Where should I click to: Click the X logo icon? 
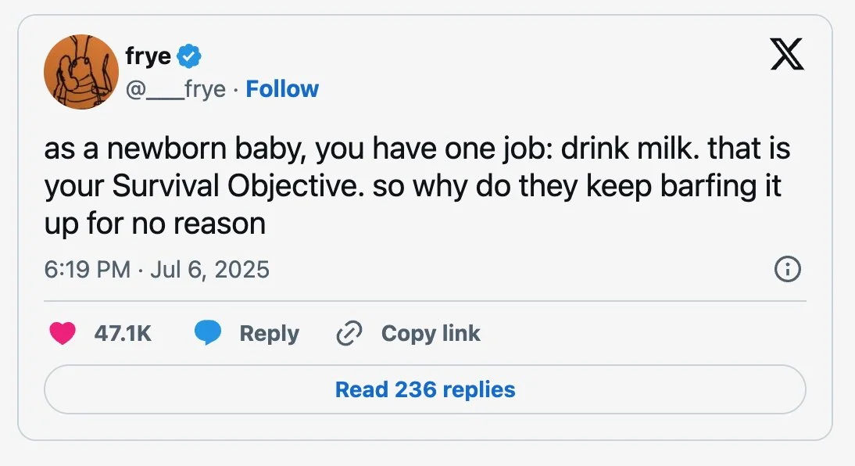coord(787,56)
